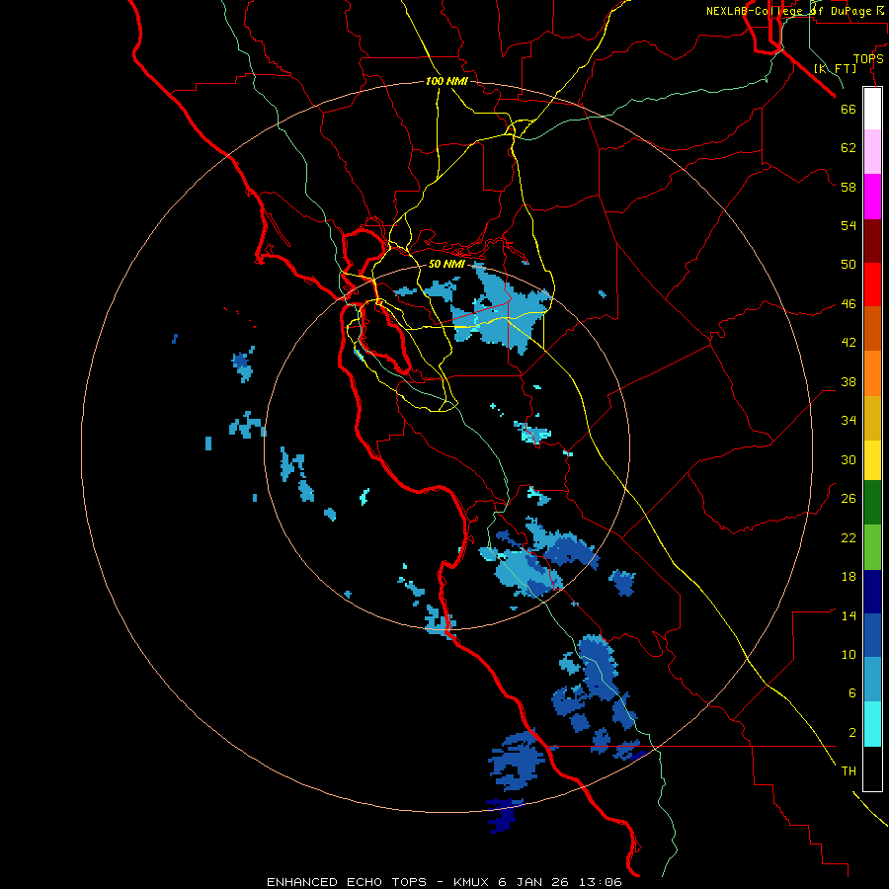This screenshot has width=889, height=889.
Task: Pick the magenta swatch in the legend
Action: (872, 197)
